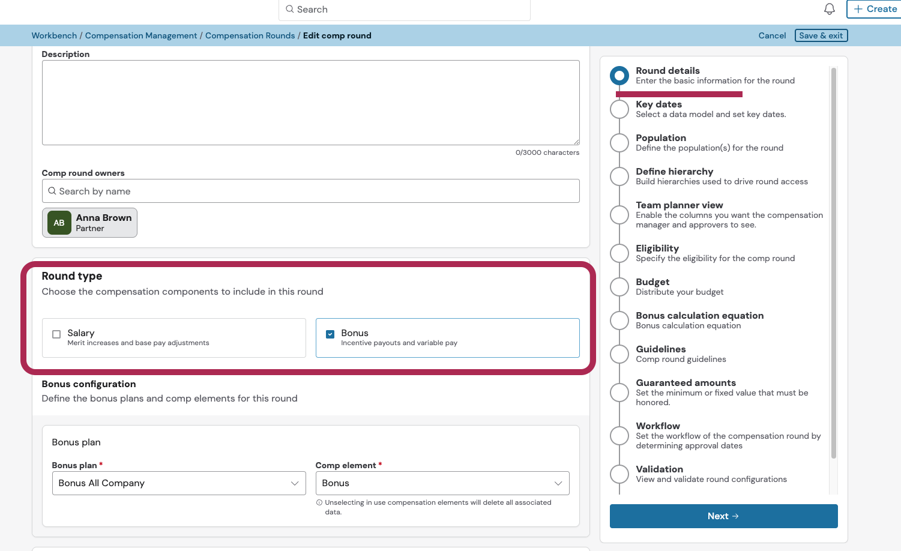Open the Comp element dropdown
This screenshot has height=551, width=901.
(442, 483)
